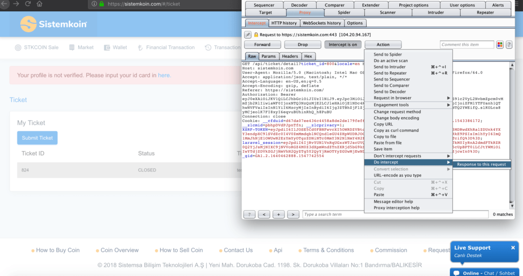Choose Response to this request

pos(481,164)
